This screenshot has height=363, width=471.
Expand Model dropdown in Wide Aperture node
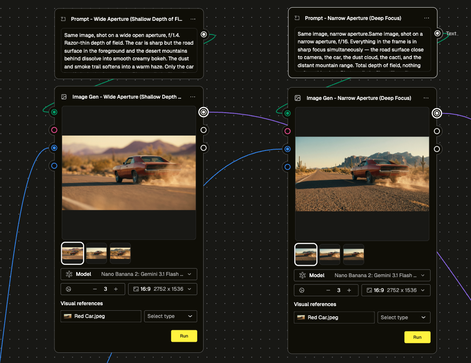(x=129, y=274)
